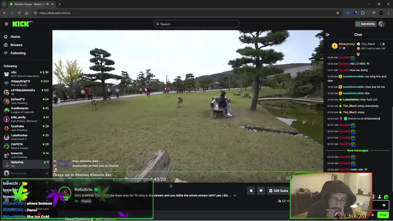Open Slickymoxy in gift leaderboard
Image resolution: width=393 pixels, height=221 pixels.
[347, 44]
